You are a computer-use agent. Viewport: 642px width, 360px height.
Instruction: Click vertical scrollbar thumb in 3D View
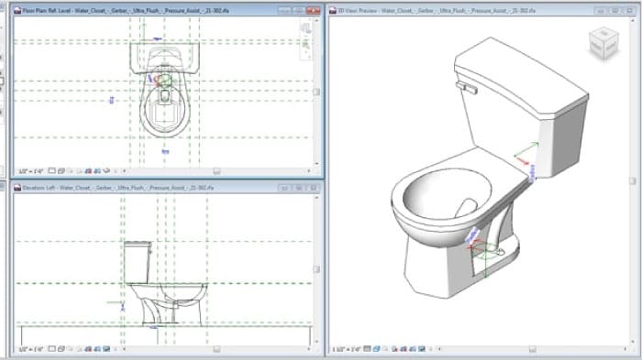(x=632, y=180)
